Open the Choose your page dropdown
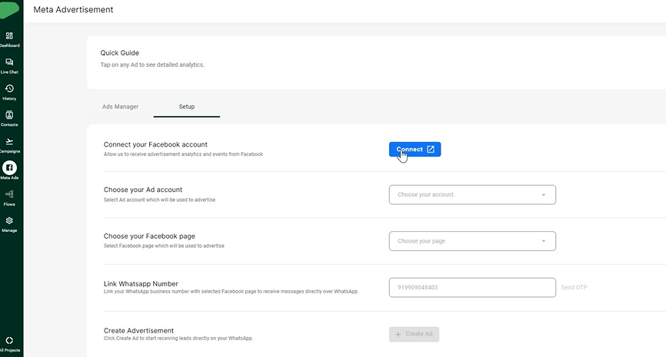 pos(472,241)
